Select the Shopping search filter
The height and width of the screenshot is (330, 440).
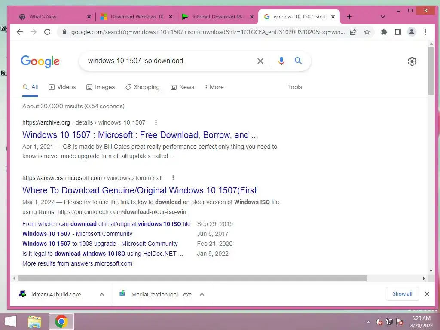pyautogui.click(x=143, y=87)
